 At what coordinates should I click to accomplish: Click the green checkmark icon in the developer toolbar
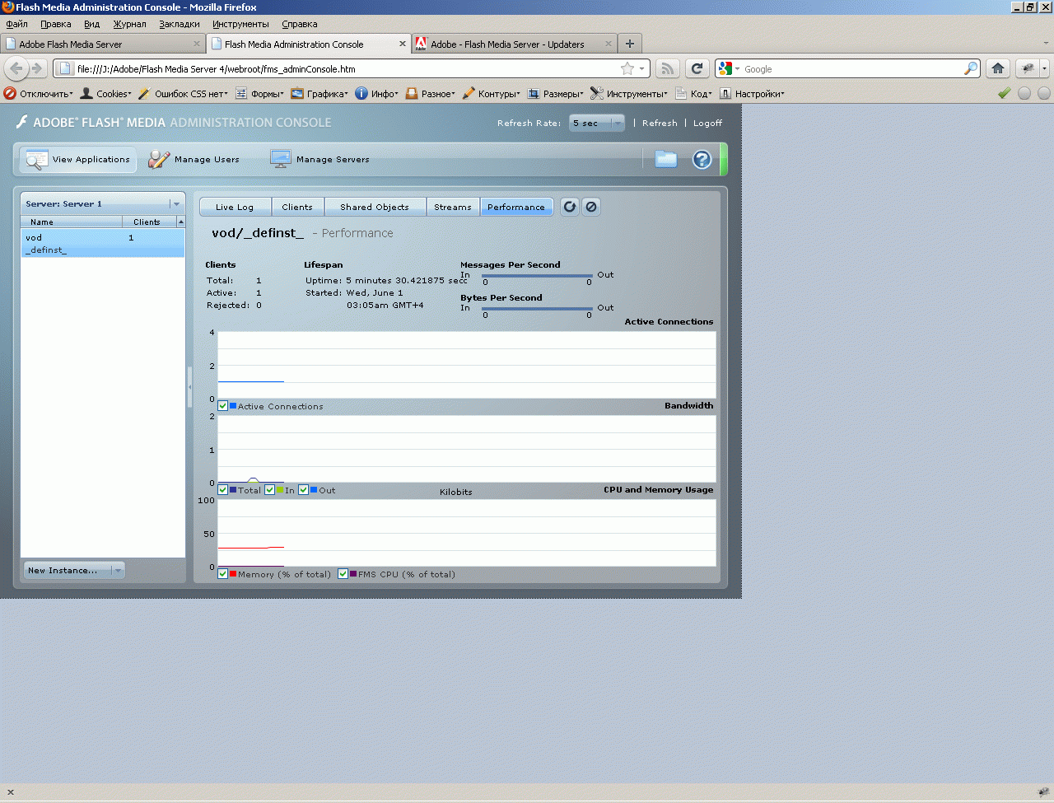[x=1005, y=93]
